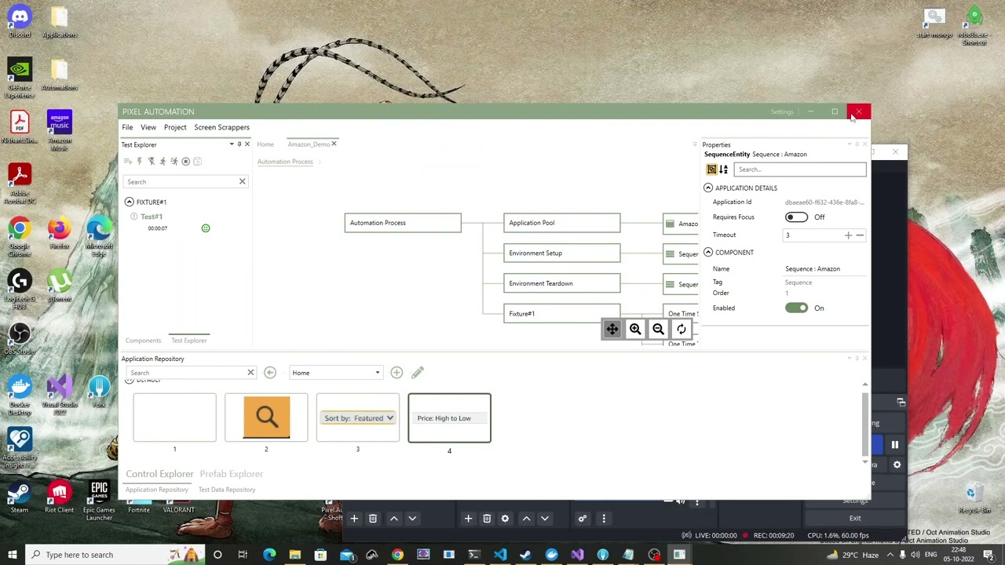Turn on the Requires Focus toggle
Screen dimensions: 1005x565
(x=796, y=217)
